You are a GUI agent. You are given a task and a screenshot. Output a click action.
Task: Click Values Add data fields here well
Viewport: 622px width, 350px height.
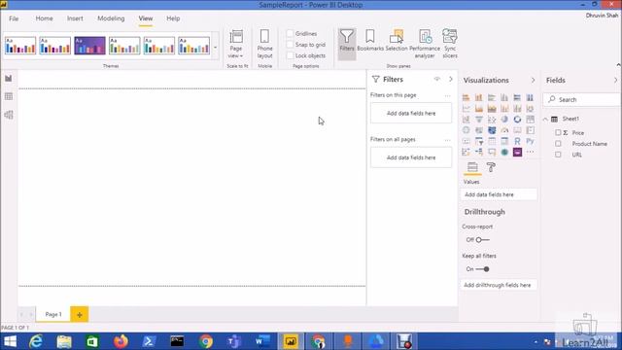pos(499,194)
